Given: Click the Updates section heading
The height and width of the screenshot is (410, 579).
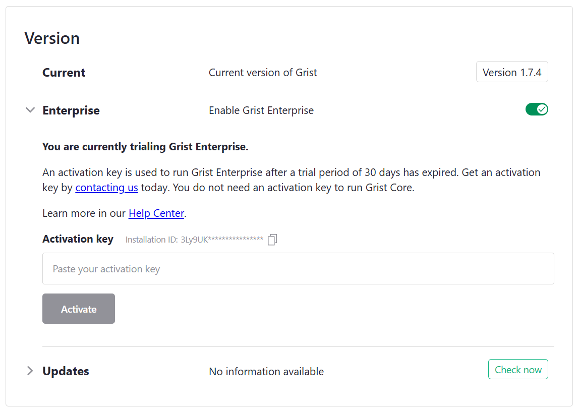Looking at the screenshot, I should pyautogui.click(x=66, y=371).
